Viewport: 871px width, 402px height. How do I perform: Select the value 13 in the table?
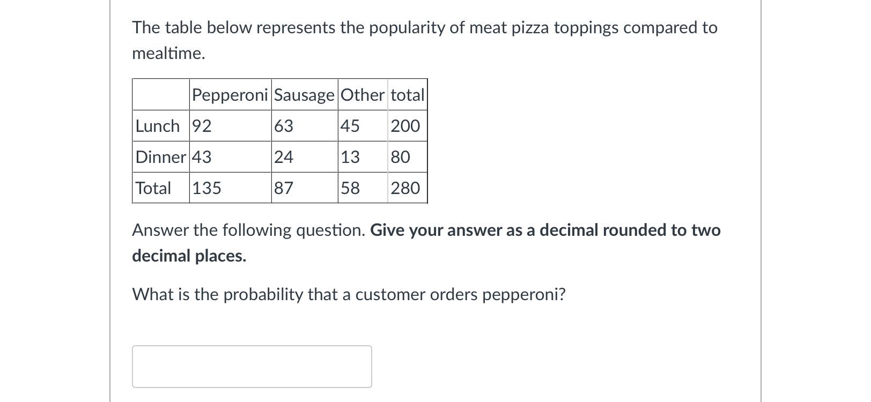pyautogui.click(x=349, y=157)
